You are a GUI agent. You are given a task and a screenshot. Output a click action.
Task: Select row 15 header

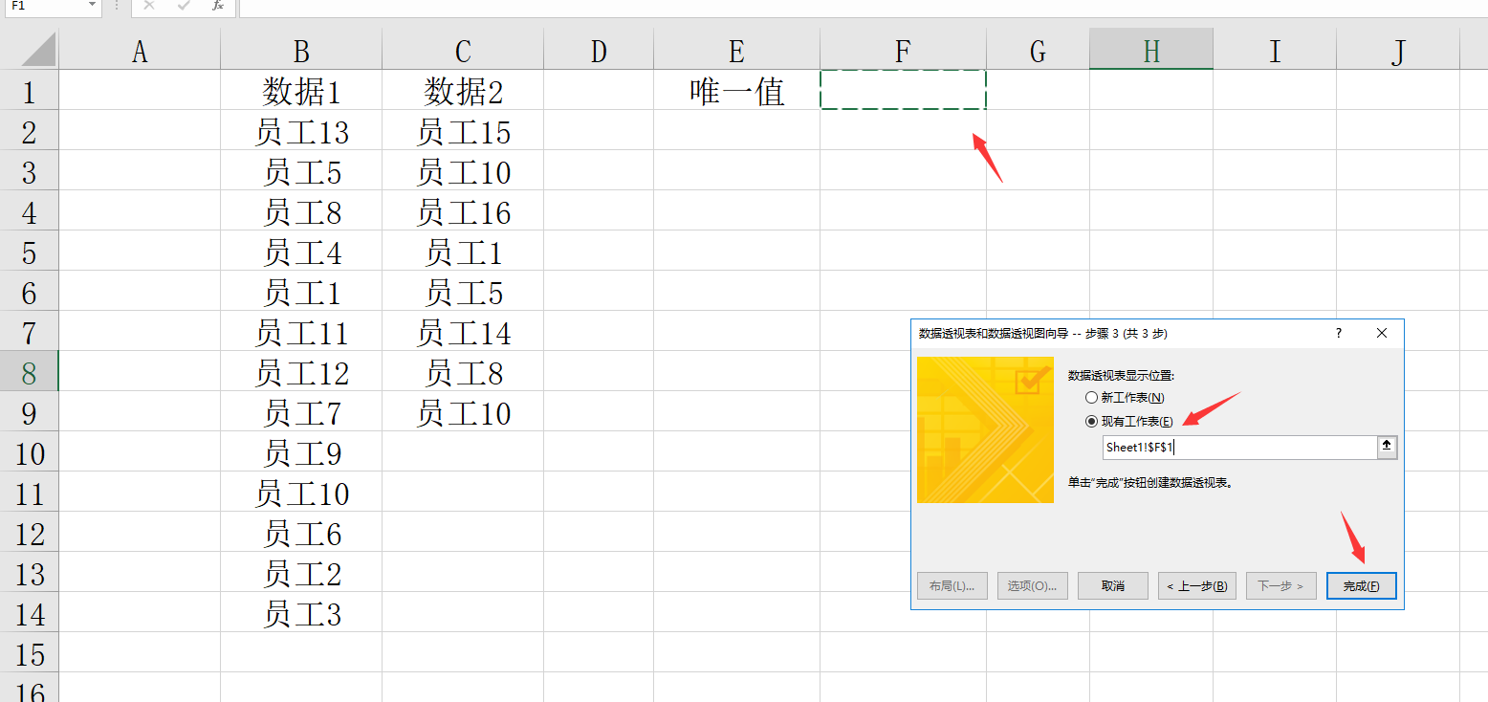click(30, 654)
